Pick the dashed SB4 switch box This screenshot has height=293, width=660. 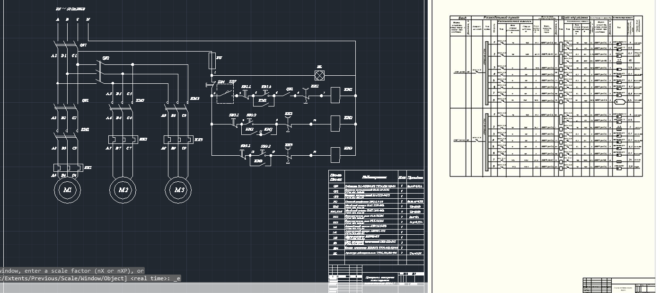click(x=226, y=94)
